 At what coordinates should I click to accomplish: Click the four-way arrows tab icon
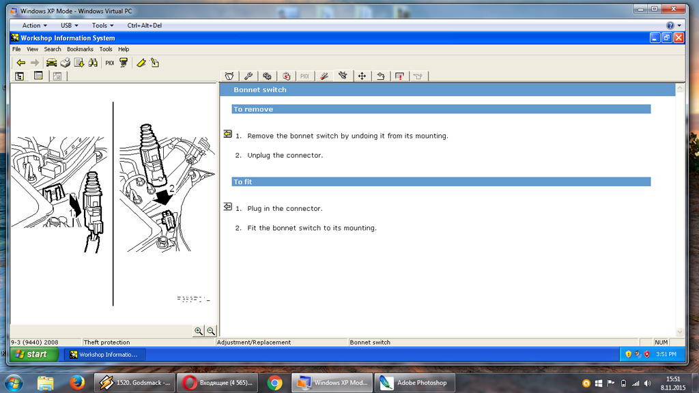362,76
